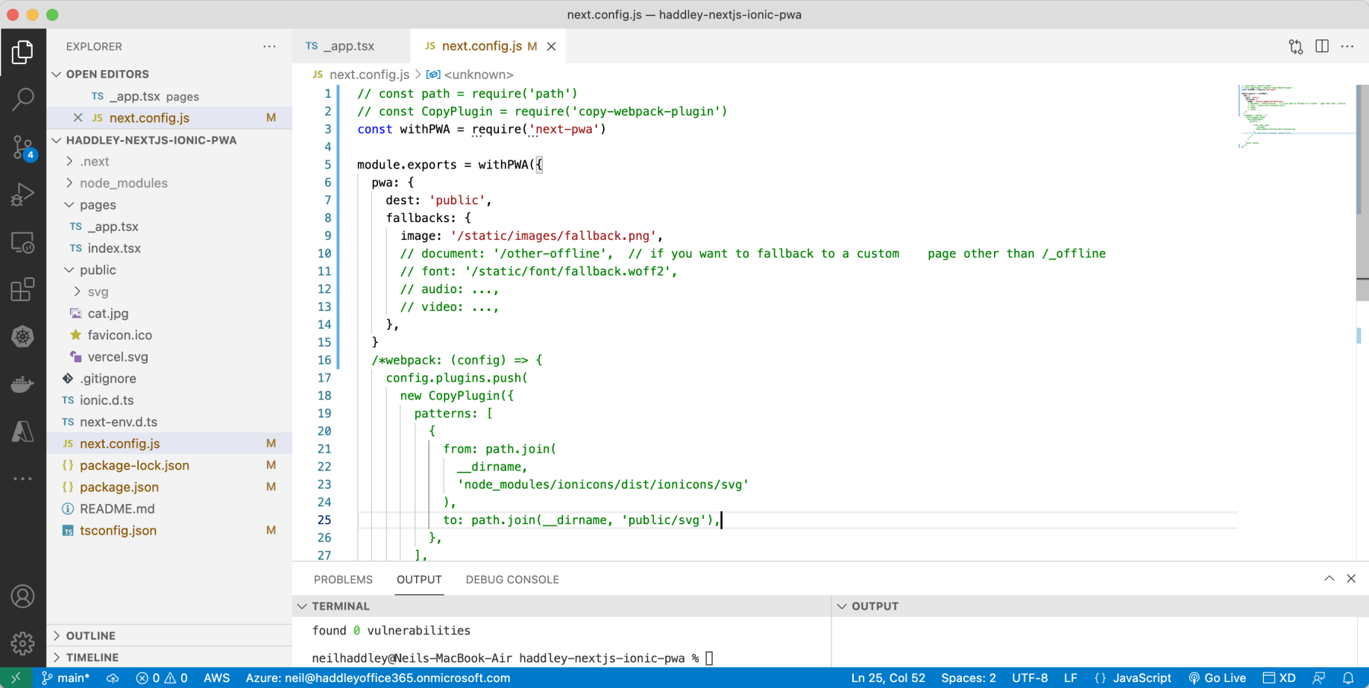
Task: Click the JavaScript language mode selector
Action: click(1133, 678)
